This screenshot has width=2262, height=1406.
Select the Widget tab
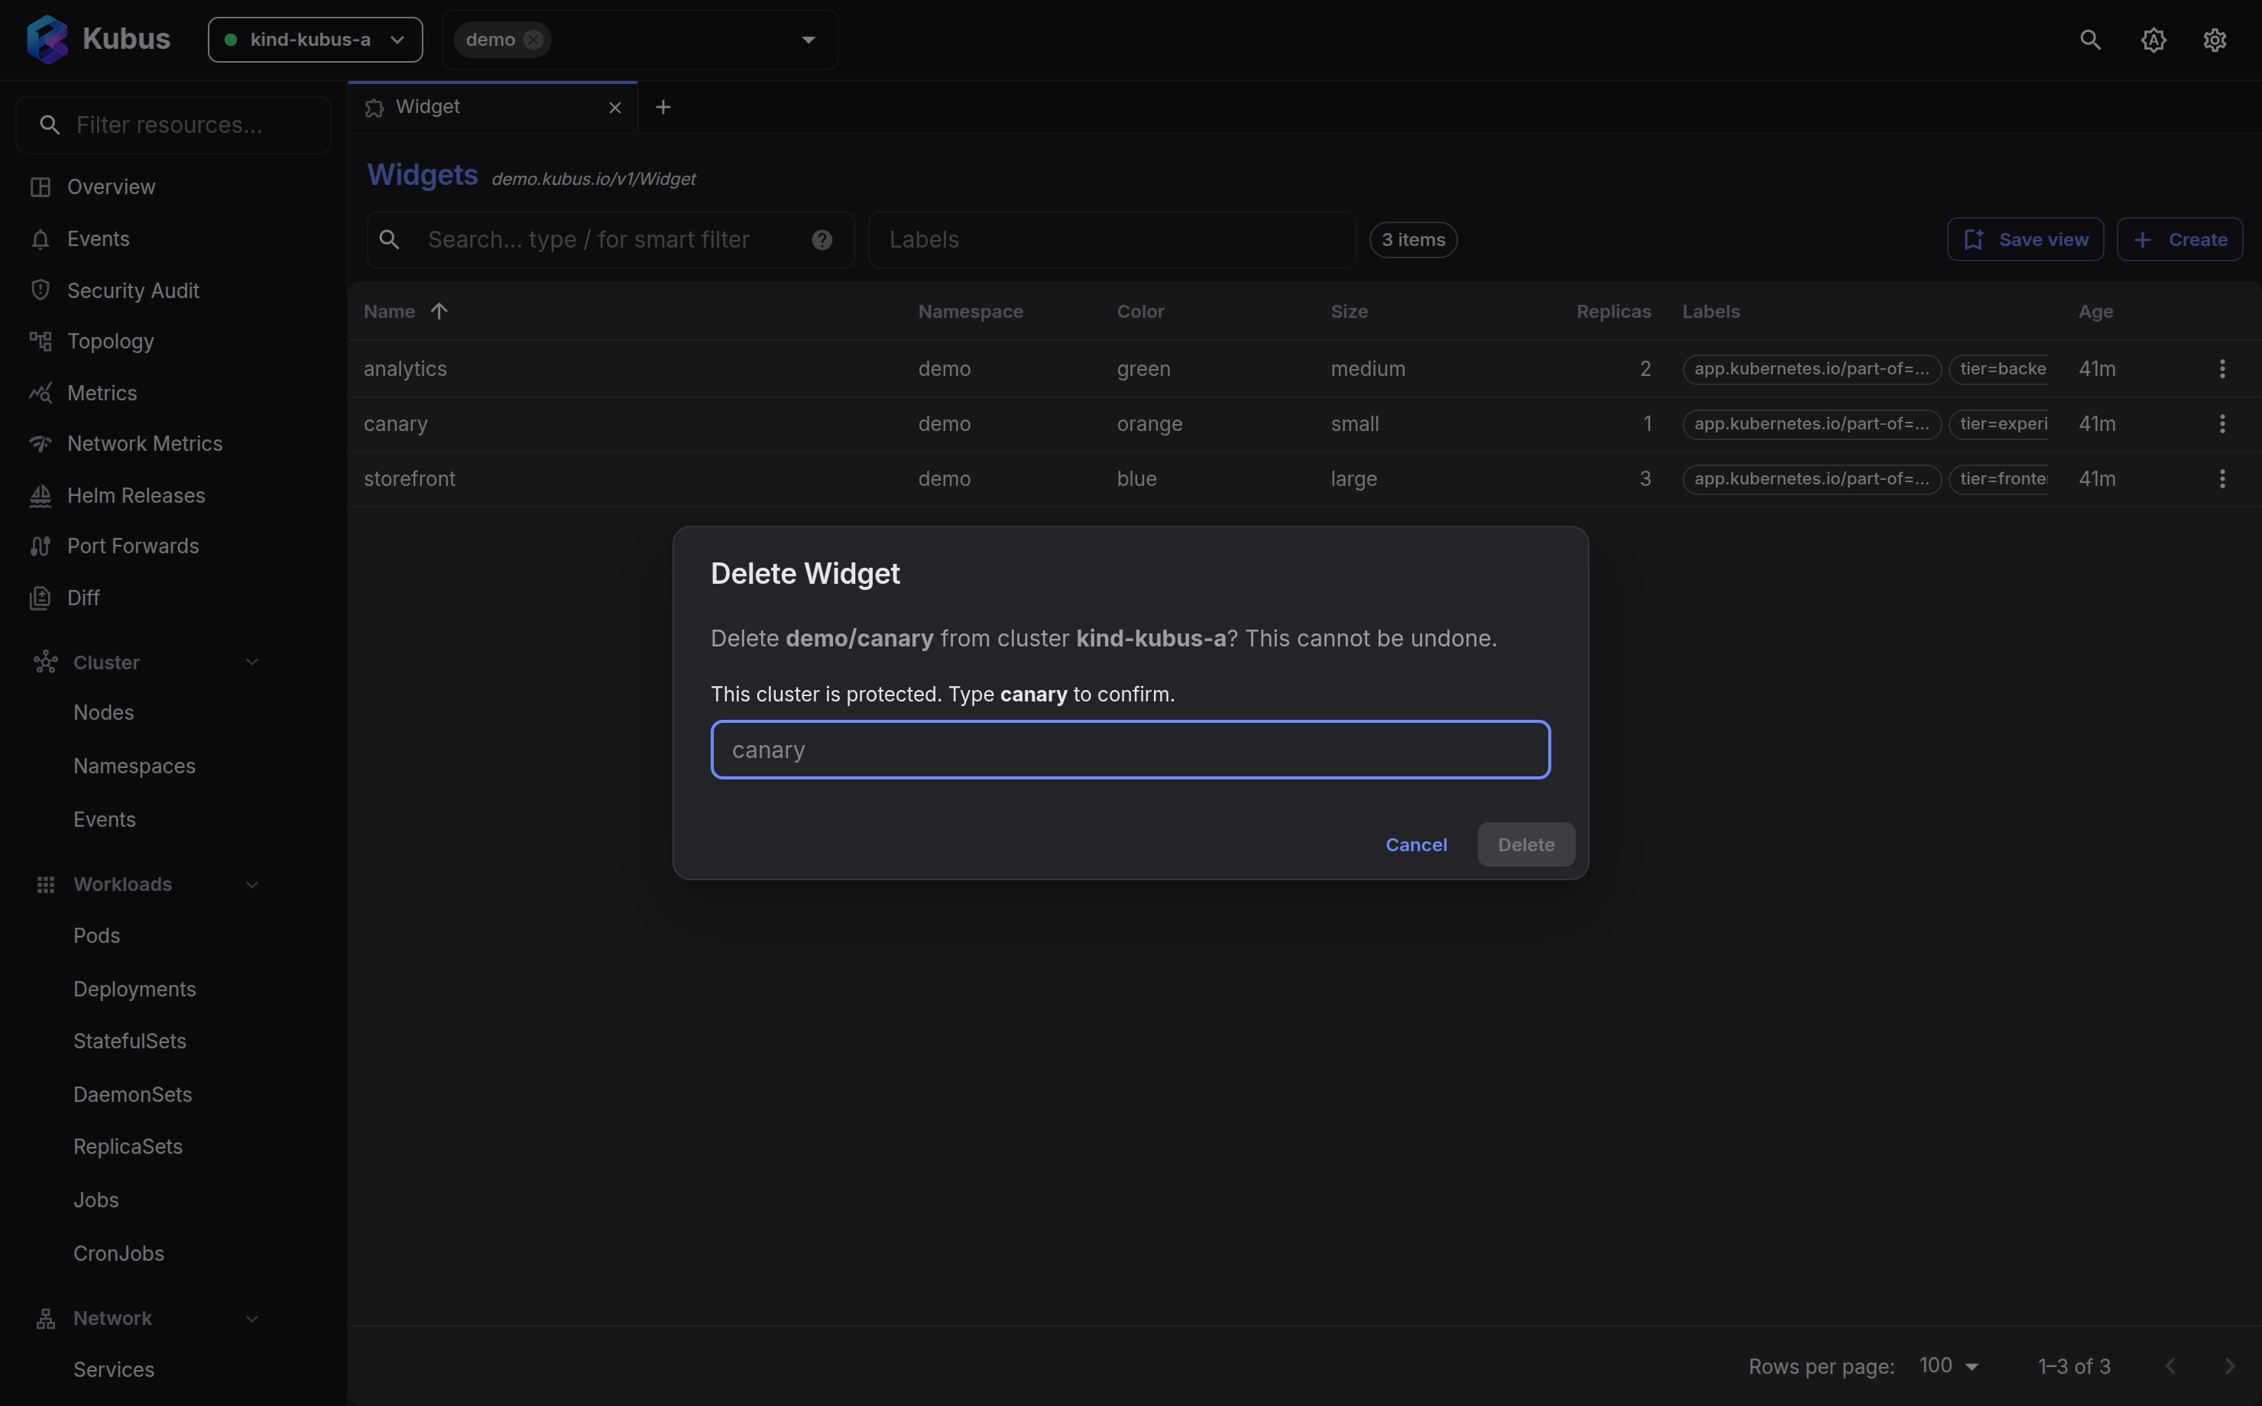tap(493, 108)
